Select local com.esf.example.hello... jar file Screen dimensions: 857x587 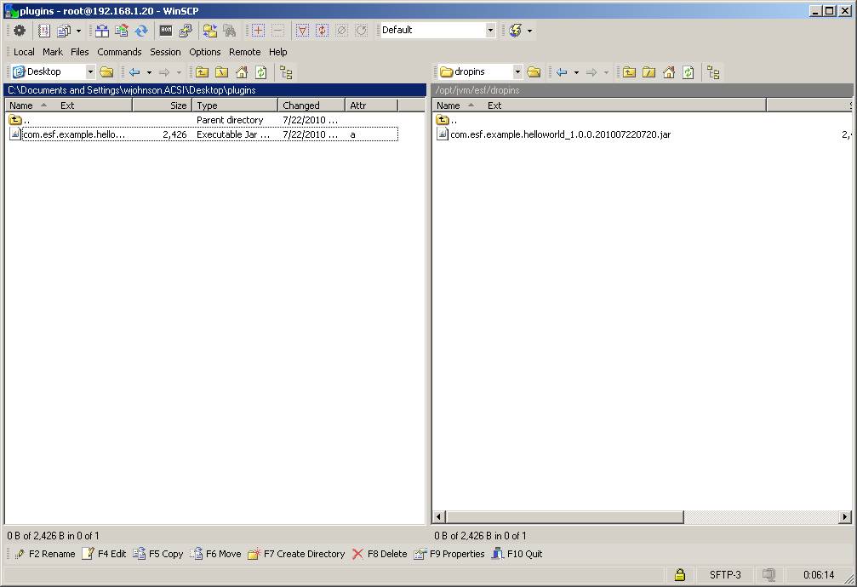(x=203, y=134)
